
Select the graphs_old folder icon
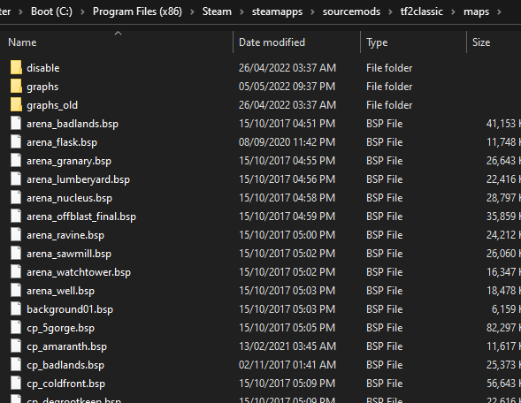[16, 105]
